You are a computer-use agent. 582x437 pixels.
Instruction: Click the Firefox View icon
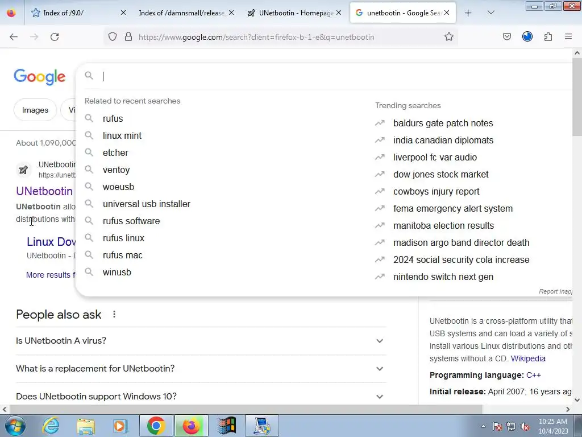click(11, 13)
